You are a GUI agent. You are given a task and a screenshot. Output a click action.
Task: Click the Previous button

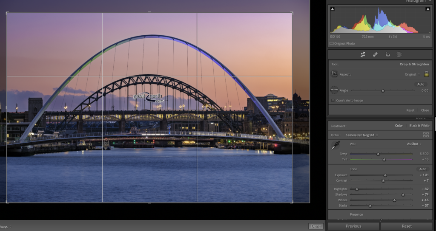(x=353, y=226)
